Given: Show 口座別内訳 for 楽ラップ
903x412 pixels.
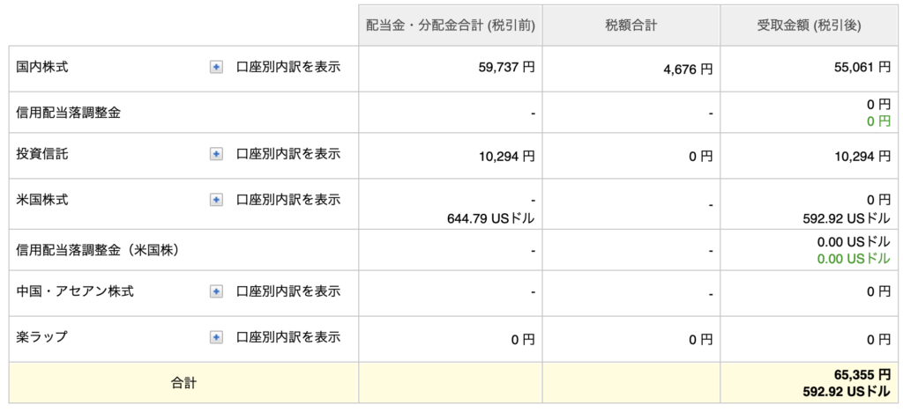Looking at the screenshot, I should 288,337.
